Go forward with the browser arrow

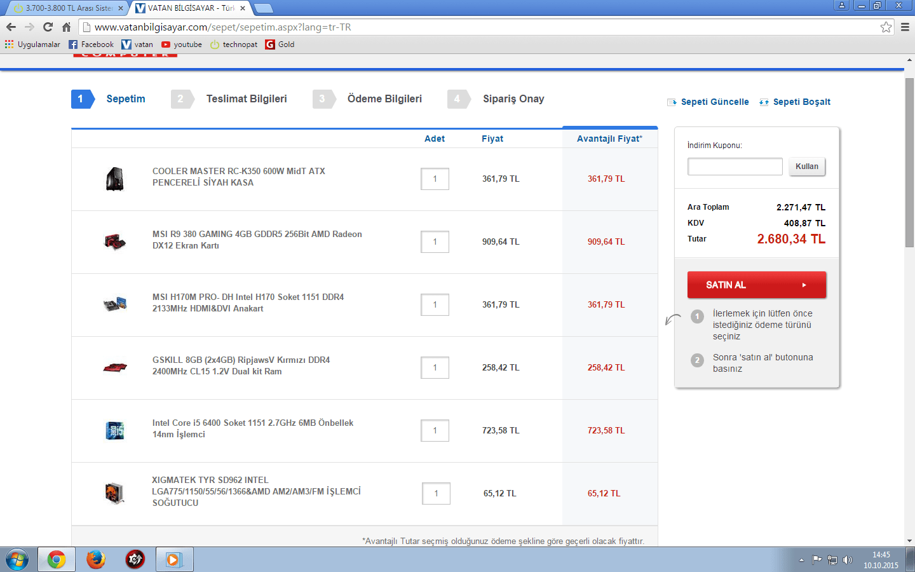29,27
